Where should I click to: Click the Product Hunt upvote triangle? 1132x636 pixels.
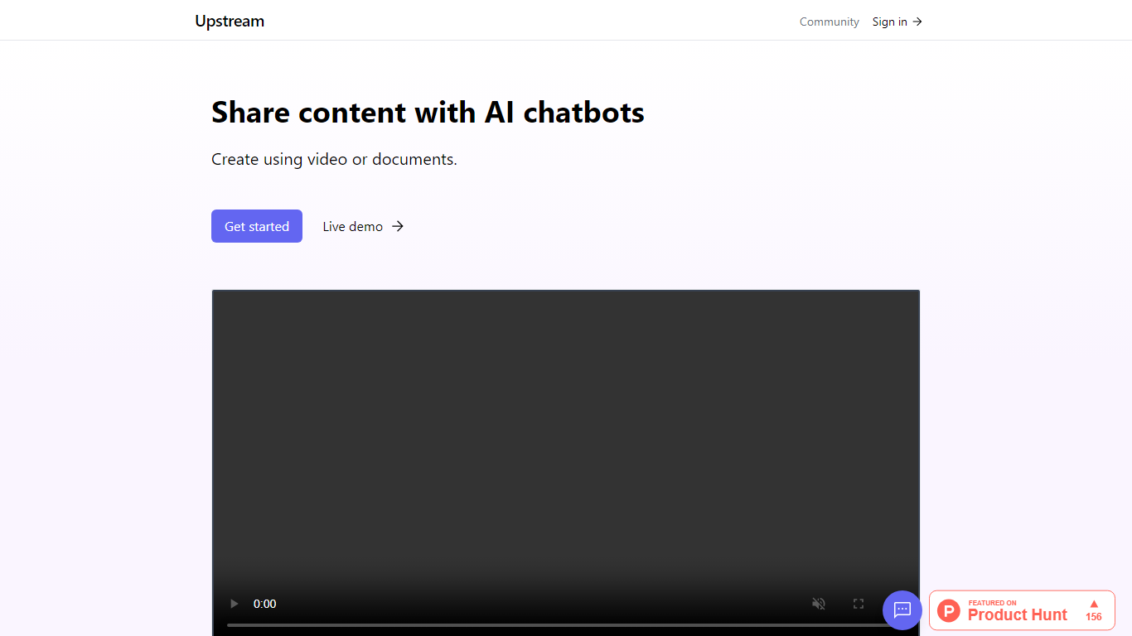[1094, 604]
